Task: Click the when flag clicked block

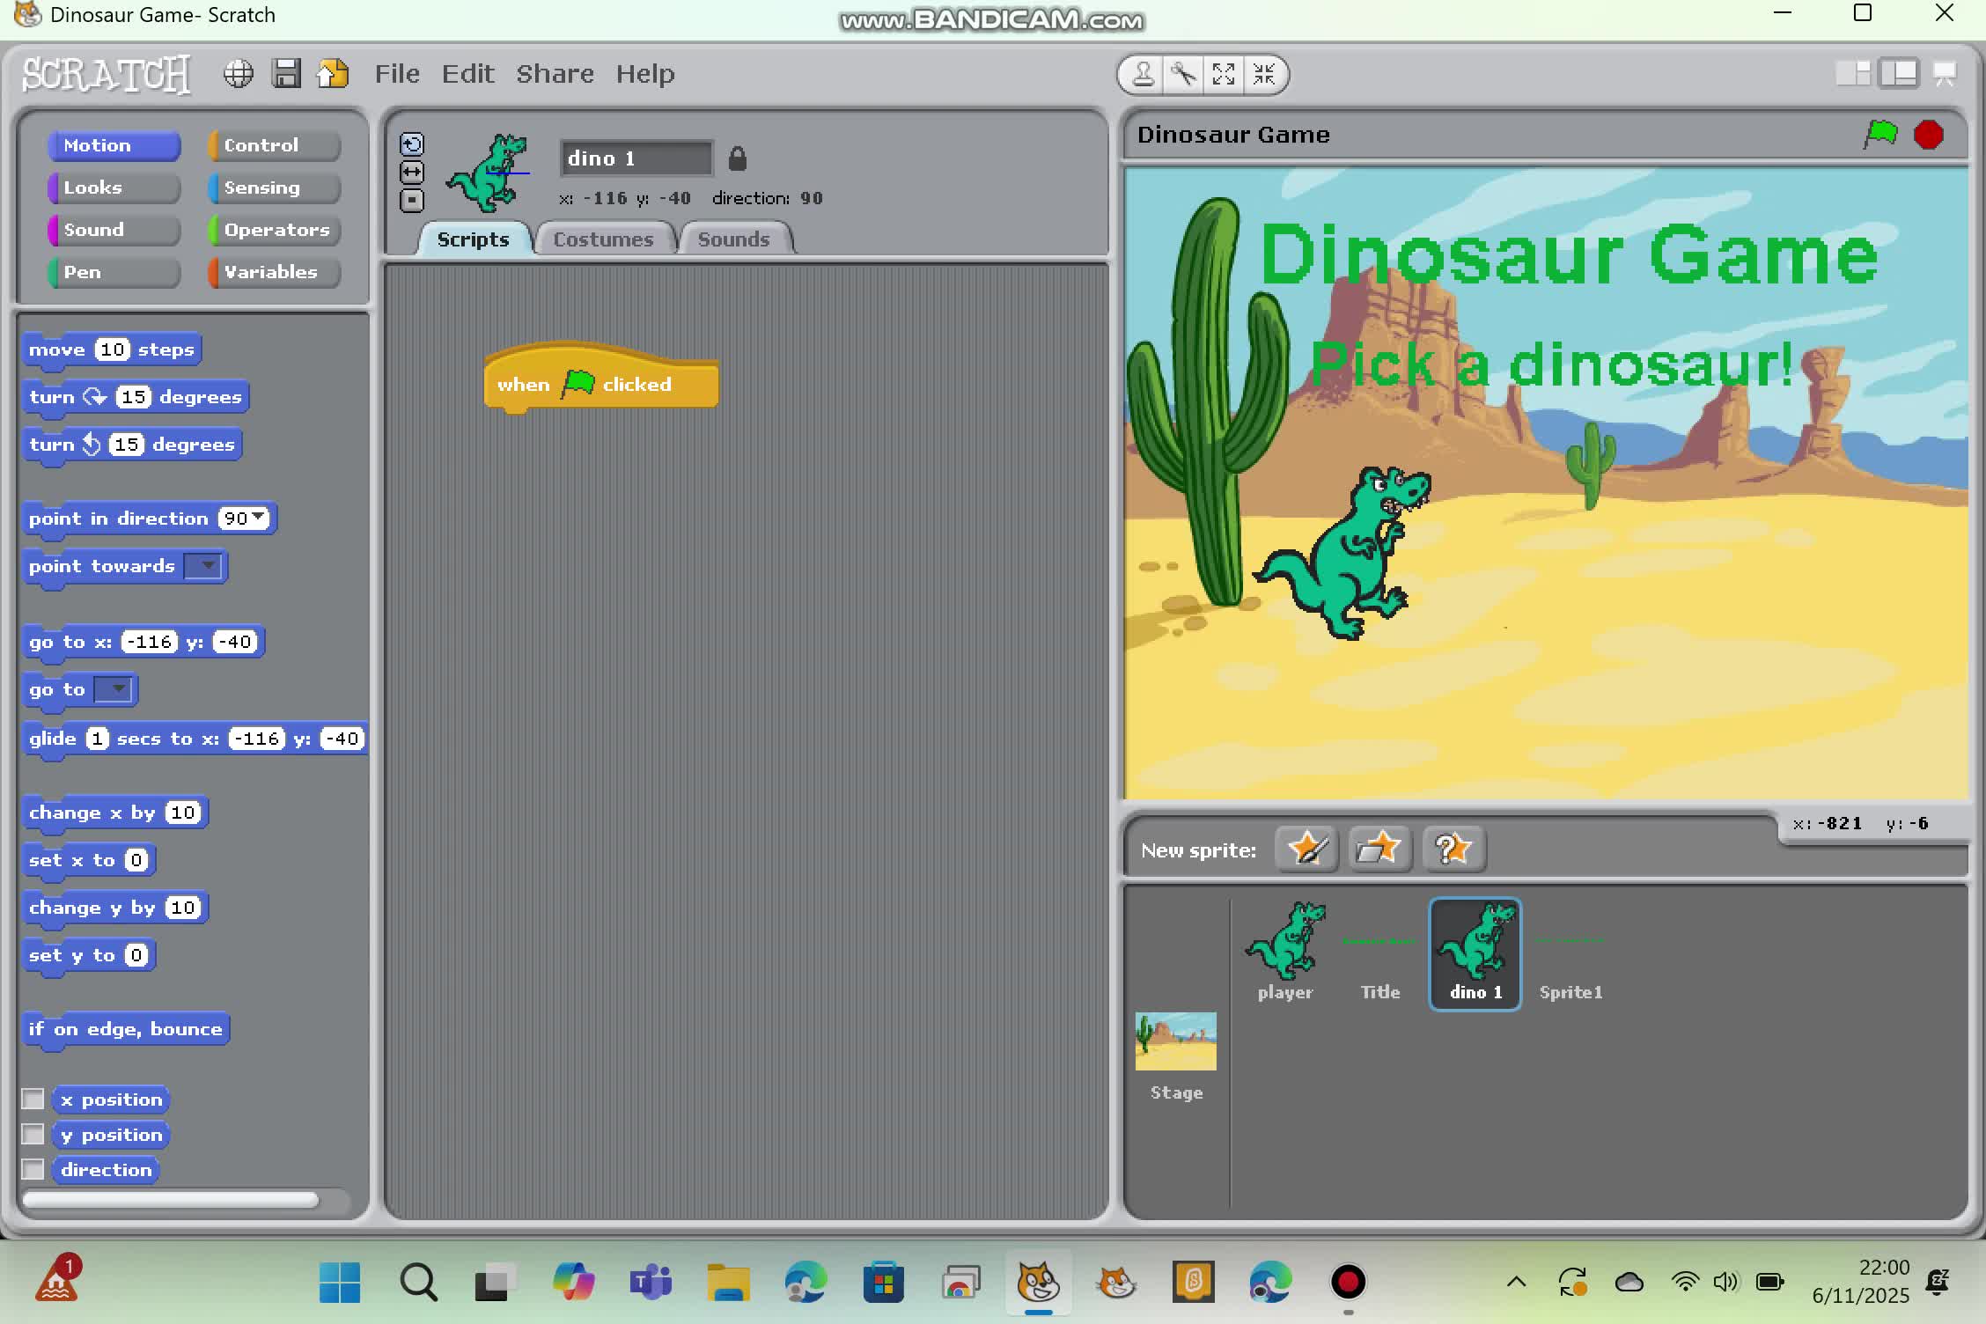Action: [601, 380]
